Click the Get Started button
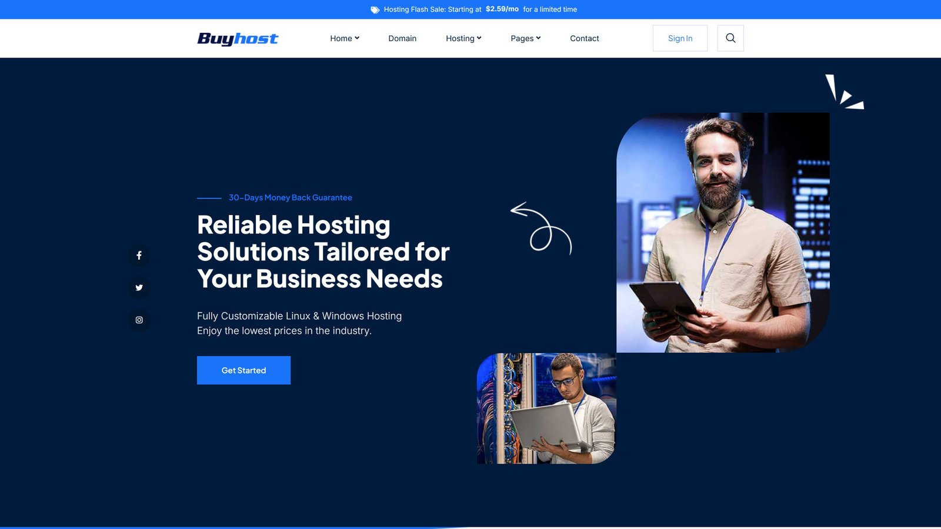 (x=243, y=370)
